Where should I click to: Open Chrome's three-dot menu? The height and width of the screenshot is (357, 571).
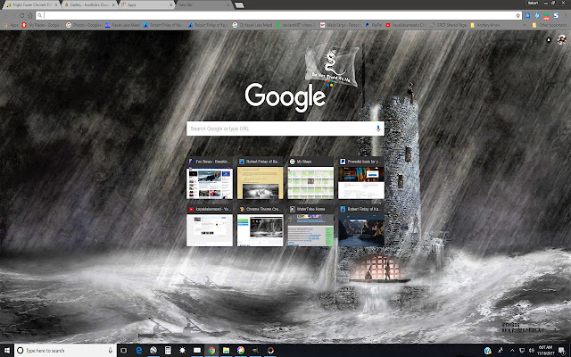566,16
